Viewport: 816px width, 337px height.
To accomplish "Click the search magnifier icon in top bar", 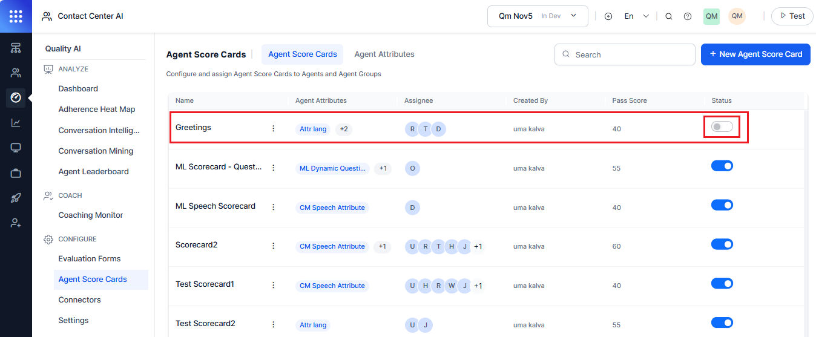I will pyautogui.click(x=669, y=16).
